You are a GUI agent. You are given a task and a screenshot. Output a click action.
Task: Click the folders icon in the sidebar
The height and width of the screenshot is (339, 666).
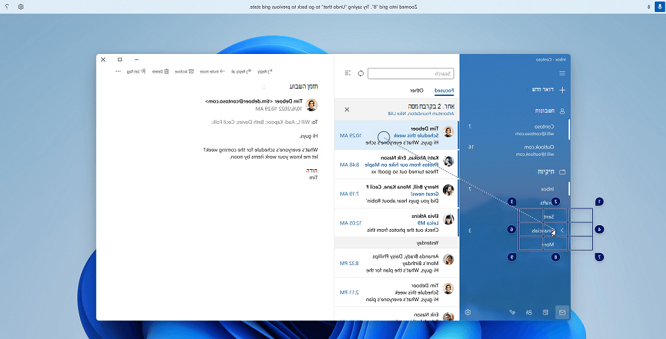click(562, 172)
